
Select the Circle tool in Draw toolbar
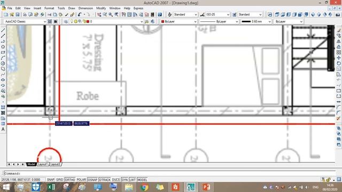[x=3, y=63]
